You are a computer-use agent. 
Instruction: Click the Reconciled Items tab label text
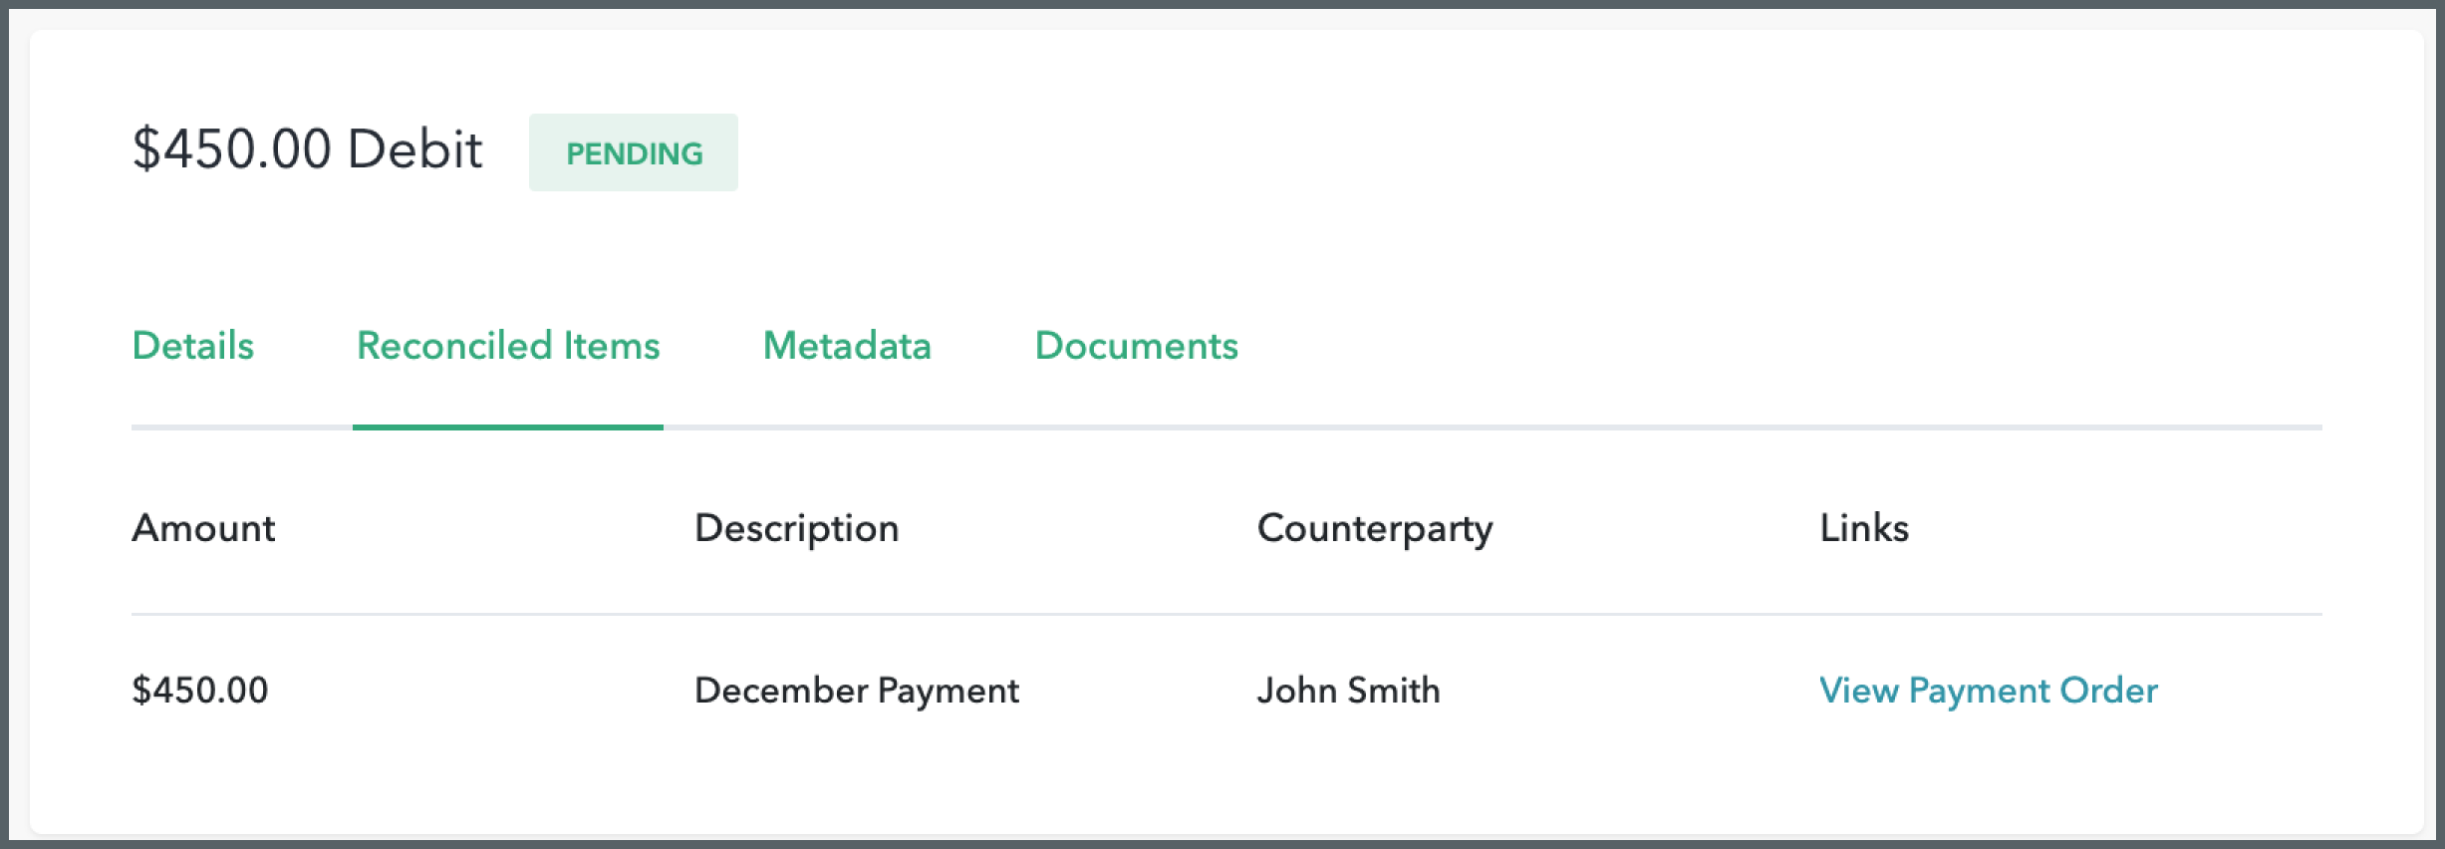508,346
